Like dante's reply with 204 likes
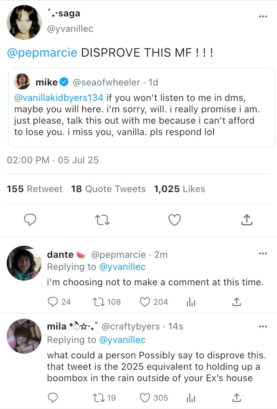This screenshot has height=409, width=277. point(145,302)
